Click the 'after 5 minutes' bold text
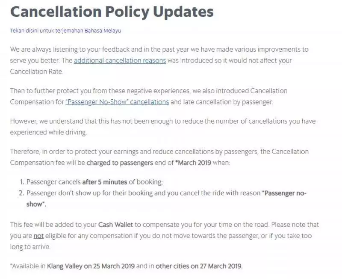This screenshot has height=279, width=342. point(104,182)
